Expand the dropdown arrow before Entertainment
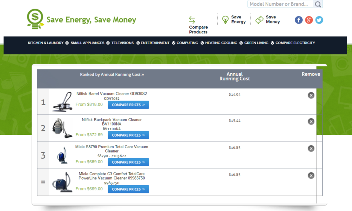 tap(138, 43)
